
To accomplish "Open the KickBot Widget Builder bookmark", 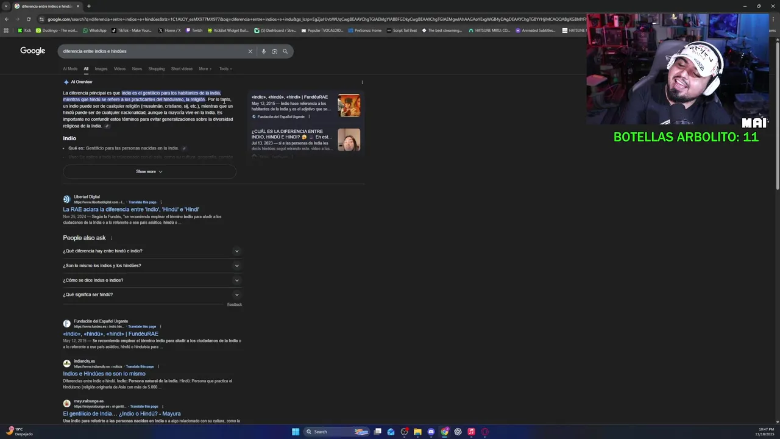I will (228, 30).
